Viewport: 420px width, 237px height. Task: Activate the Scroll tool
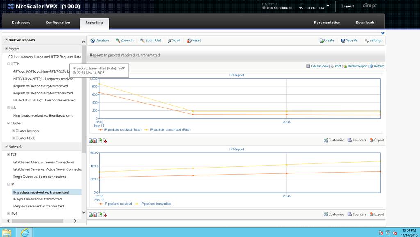174,41
